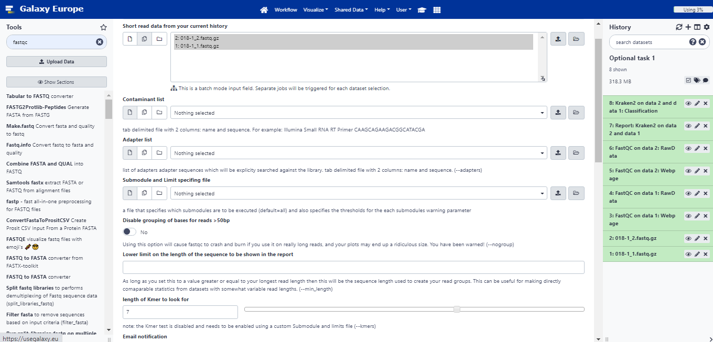This screenshot has width=713, height=342.
Task: Open the Adapter list dropdown
Action: (359, 153)
